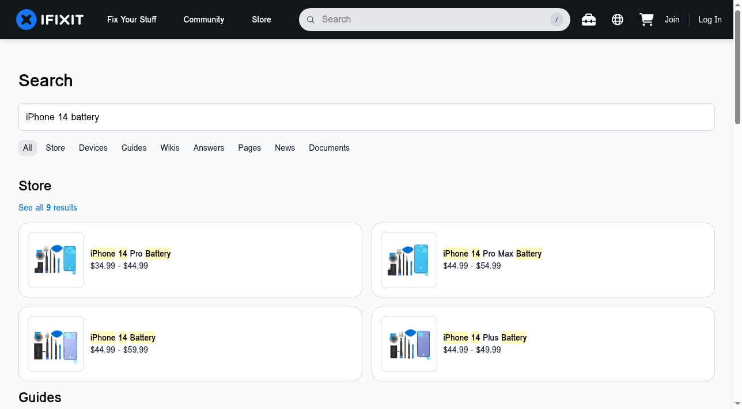Select the Store filter tab
742x409 pixels.
(x=55, y=148)
